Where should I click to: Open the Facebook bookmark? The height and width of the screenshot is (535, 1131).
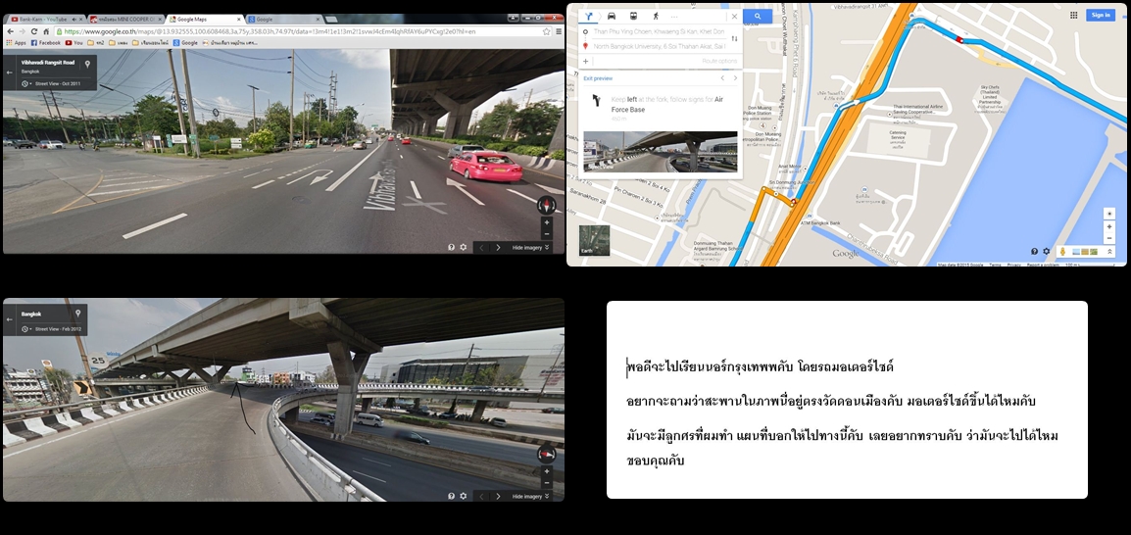[45, 42]
